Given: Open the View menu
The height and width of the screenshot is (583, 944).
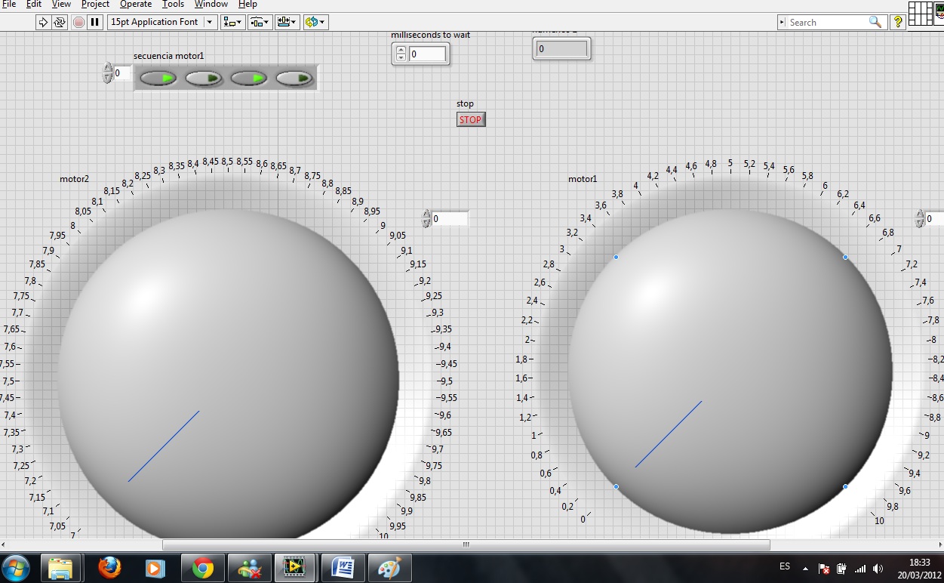Looking at the screenshot, I should 61,5.
